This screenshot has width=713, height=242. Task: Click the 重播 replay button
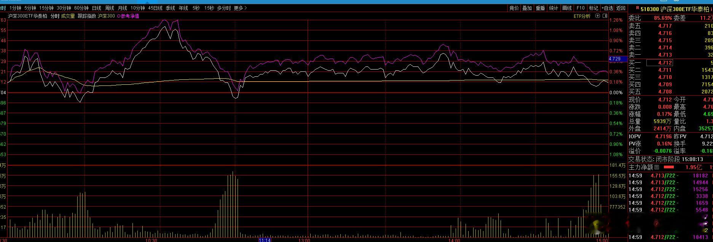[x=540, y=8]
